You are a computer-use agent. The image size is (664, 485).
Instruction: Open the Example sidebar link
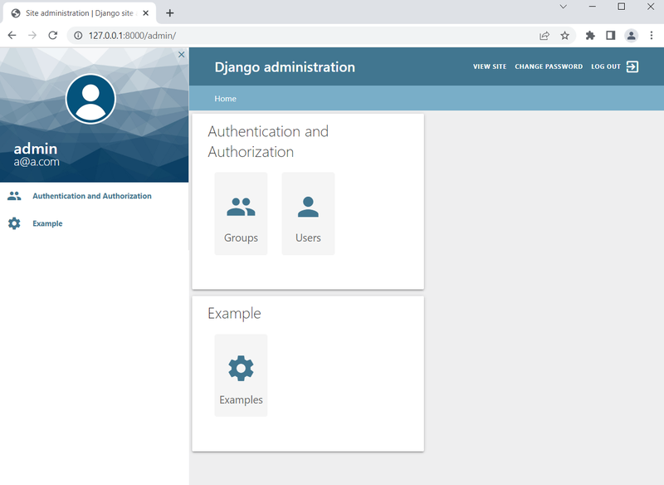[x=47, y=223]
